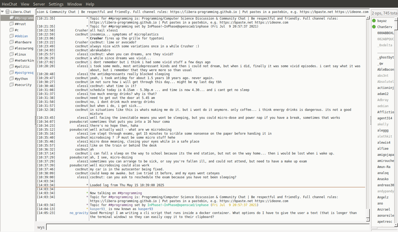Click the ##rust channel icon
The width and height of the screenshot is (398, 232).
pyautogui.click(x=11, y=24)
